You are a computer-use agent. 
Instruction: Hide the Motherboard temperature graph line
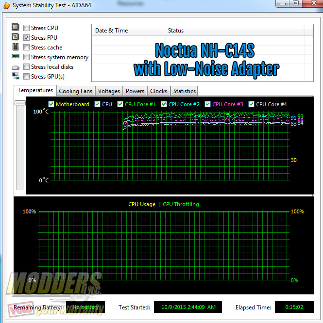click(x=51, y=104)
